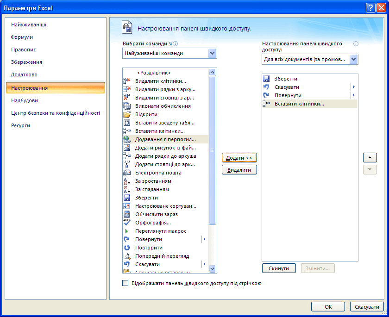The height and width of the screenshot is (317, 389).
Task: Click the Орфографія spell-check icon
Action: [127, 222]
